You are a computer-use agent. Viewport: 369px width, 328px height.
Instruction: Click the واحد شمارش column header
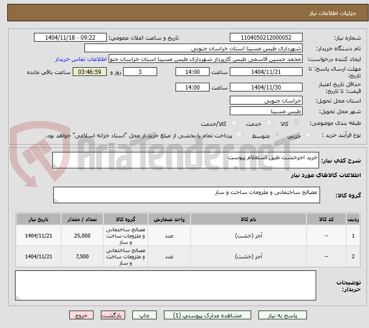click(x=169, y=219)
